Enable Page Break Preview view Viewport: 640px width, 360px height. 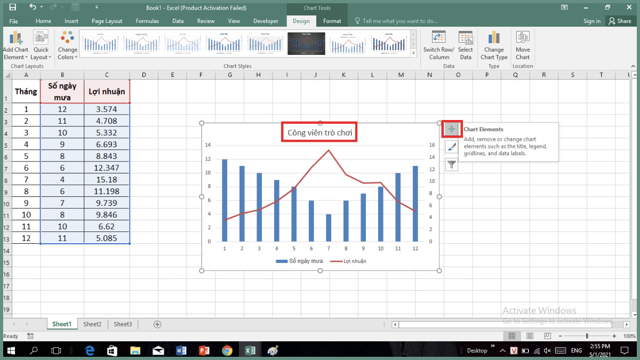pyautogui.click(x=547, y=336)
